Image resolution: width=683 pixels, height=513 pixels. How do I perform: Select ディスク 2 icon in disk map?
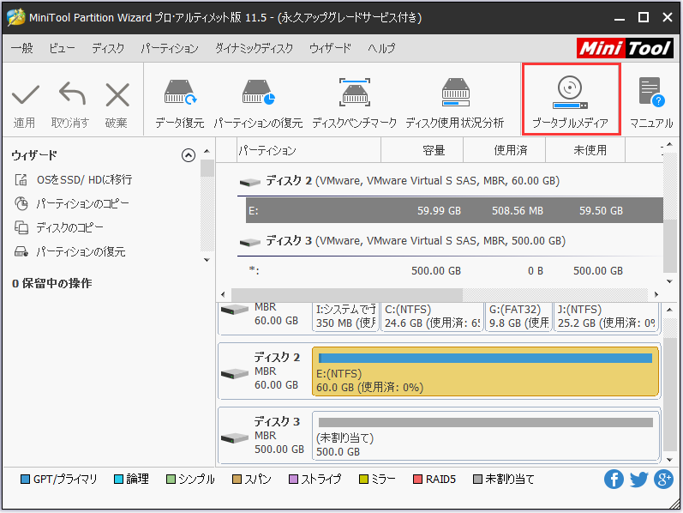click(x=234, y=373)
